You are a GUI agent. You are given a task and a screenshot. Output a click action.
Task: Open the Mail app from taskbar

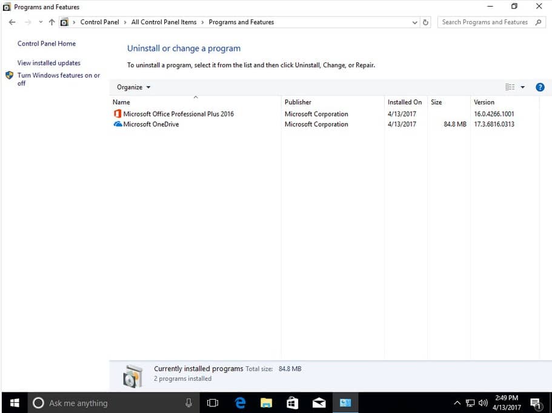(319, 403)
